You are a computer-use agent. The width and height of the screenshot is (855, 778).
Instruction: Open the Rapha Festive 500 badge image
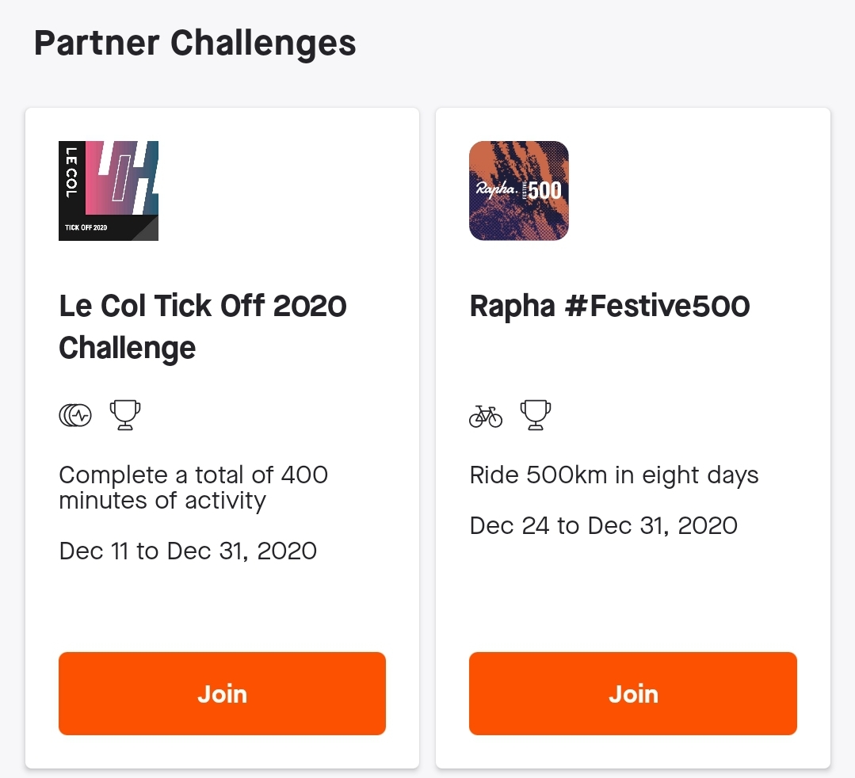[x=519, y=191]
